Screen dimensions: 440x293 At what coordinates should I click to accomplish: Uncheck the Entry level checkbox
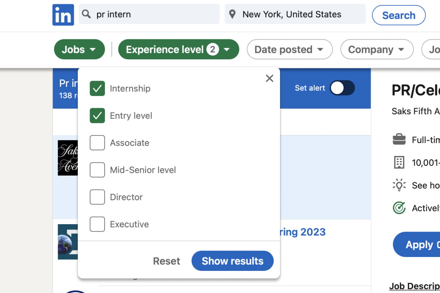tap(97, 116)
